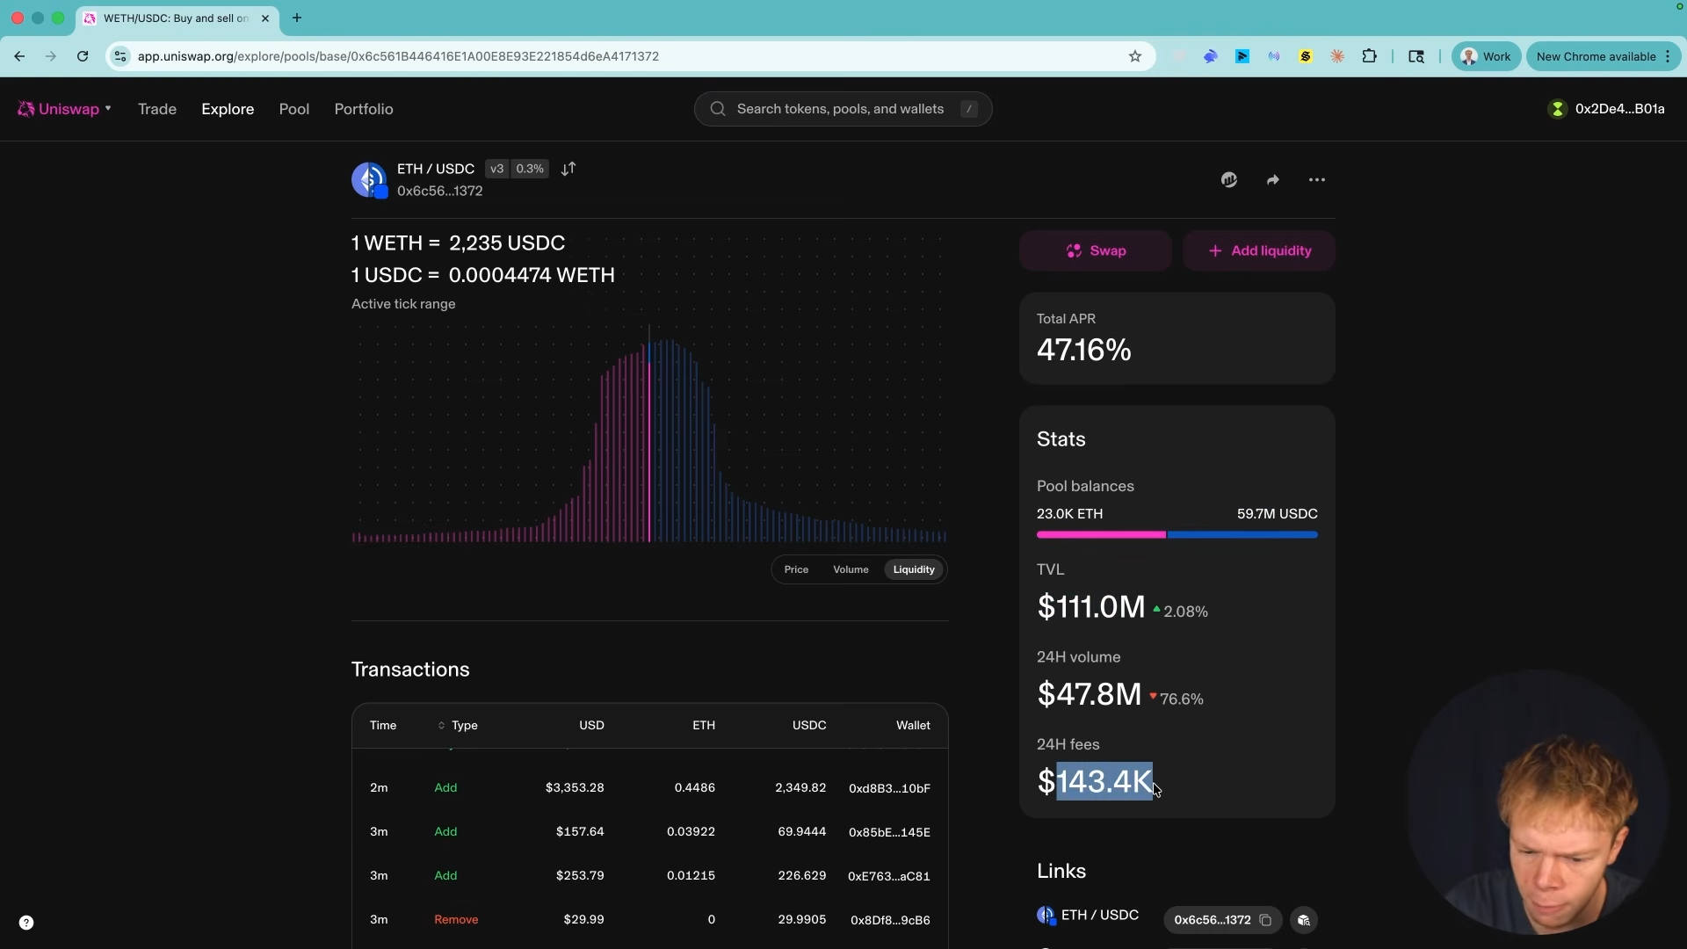Click the search magnifier icon
Image resolution: width=1687 pixels, height=949 pixels.
pos(718,109)
